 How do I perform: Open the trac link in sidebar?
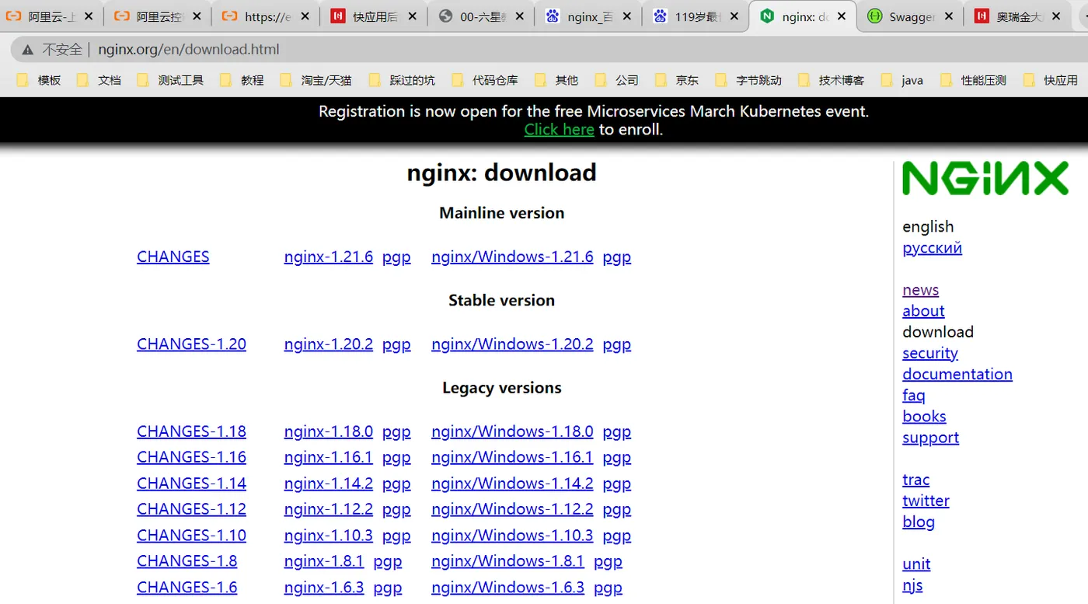tap(915, 480)
